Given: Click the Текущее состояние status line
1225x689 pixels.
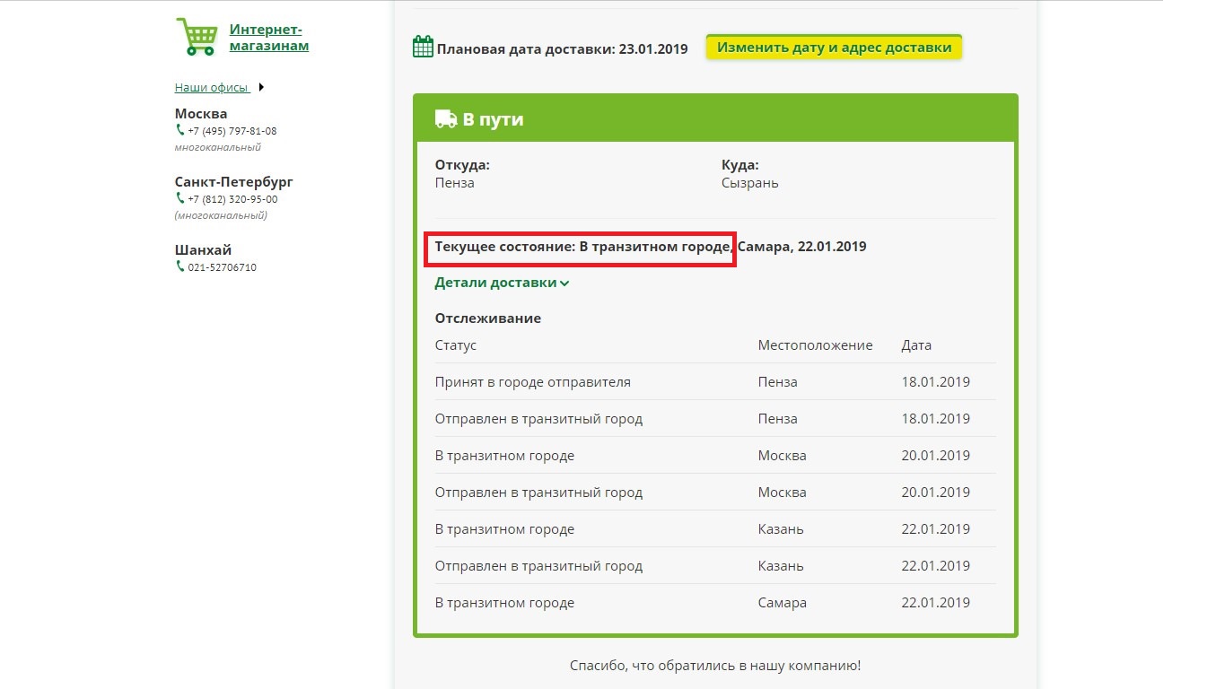Looking at the screenshot, I should [651, 247].
